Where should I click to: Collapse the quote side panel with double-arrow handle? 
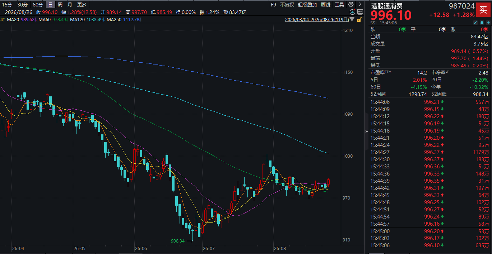click(367, 131)
